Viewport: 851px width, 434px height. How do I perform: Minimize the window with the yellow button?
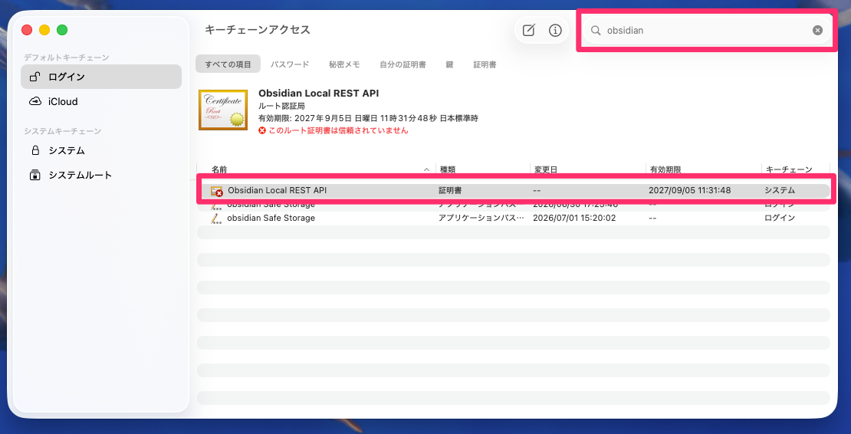(x=44, y=30)
